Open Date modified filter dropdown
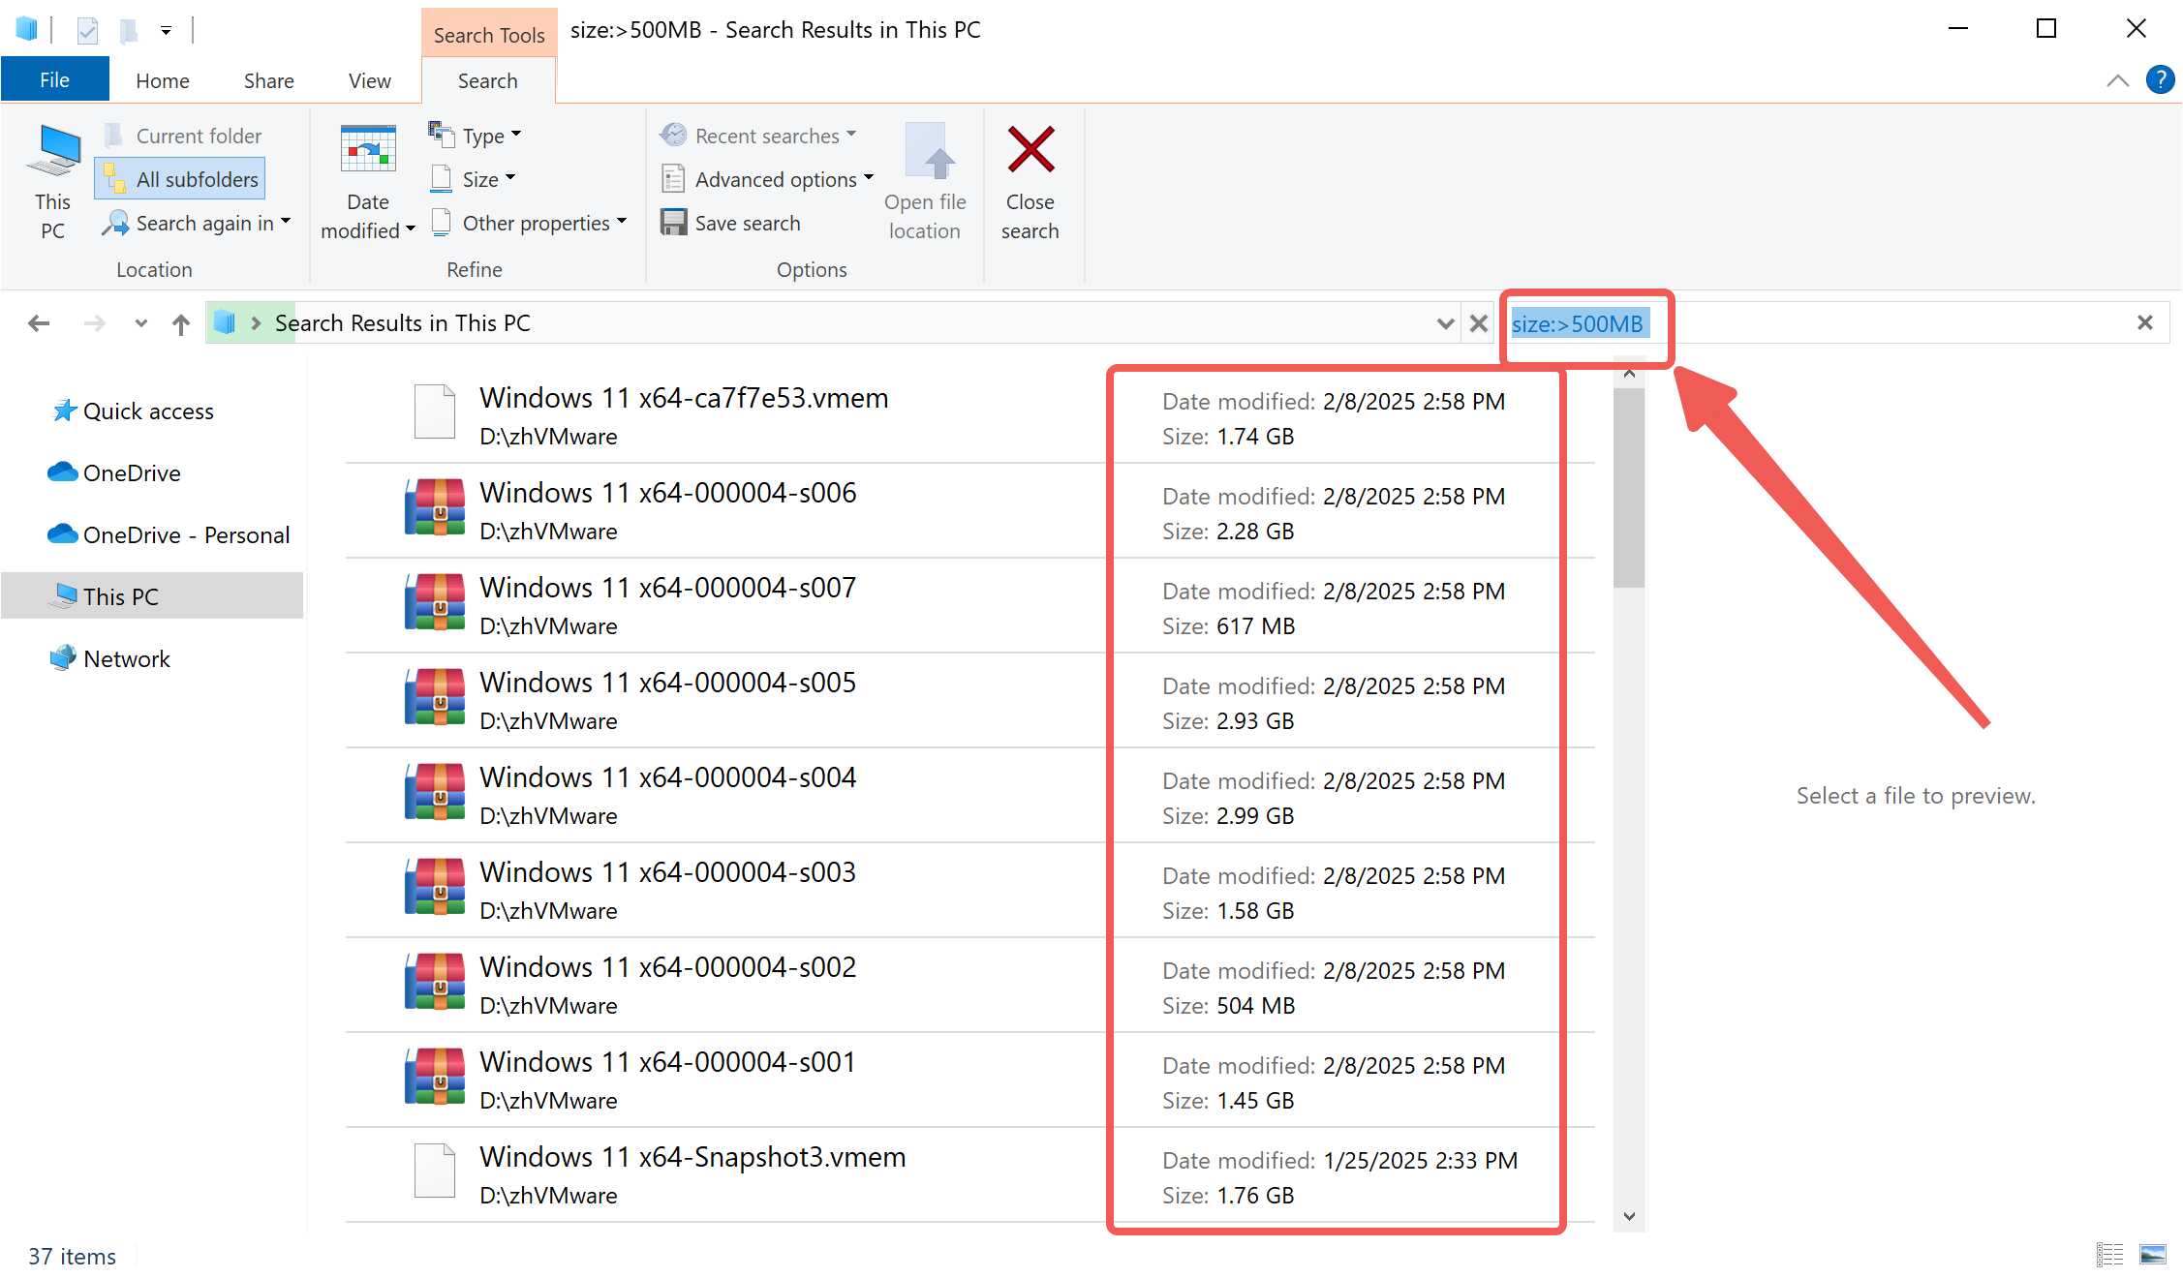The height and width of the screenshot is (1278, 2183). click(367, 182)
